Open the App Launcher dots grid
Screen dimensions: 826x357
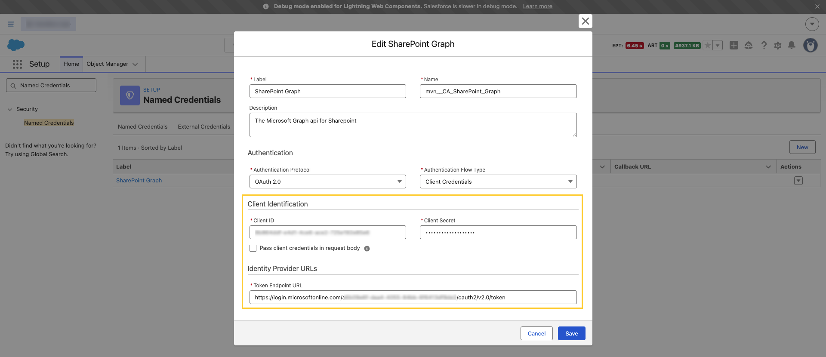point(17,64)
